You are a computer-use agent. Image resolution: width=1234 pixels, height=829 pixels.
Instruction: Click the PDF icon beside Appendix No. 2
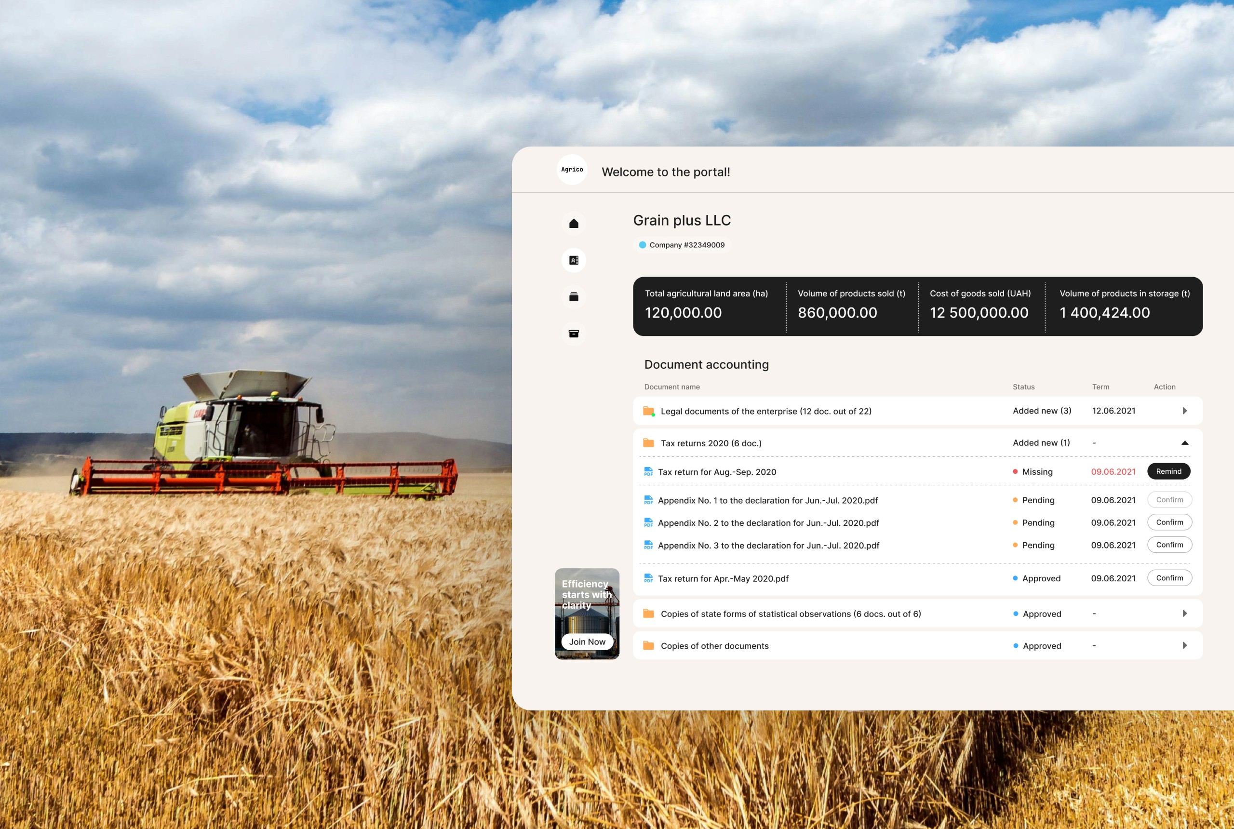(x=648, y=523)
